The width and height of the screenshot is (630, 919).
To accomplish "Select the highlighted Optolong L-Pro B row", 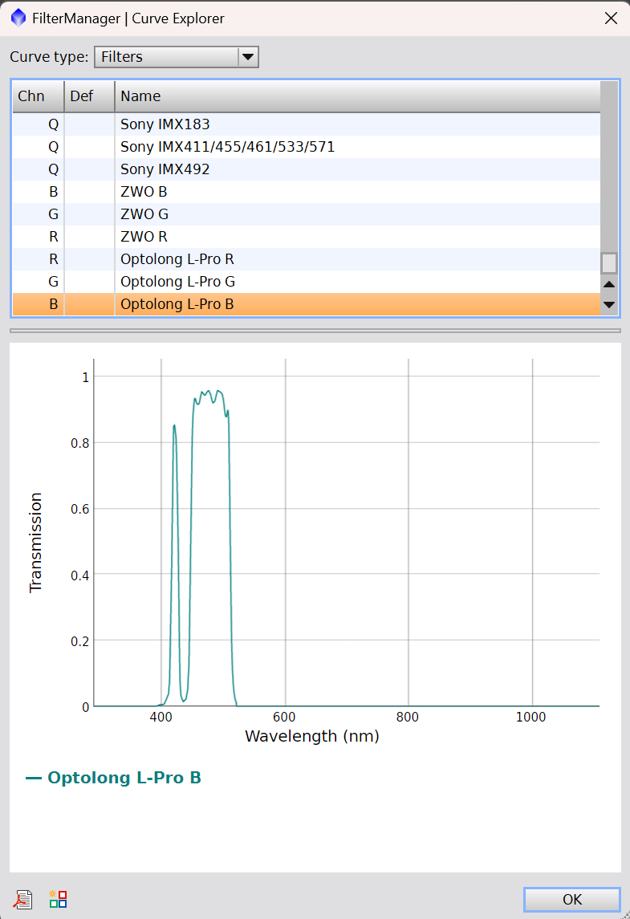I will [x=307, y=304].
